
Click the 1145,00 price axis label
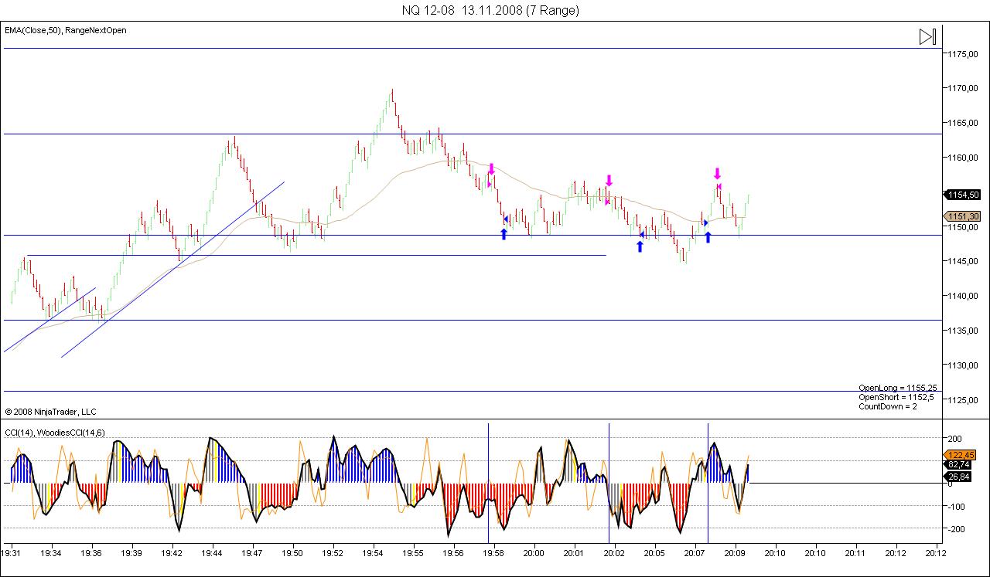(964, 261)
